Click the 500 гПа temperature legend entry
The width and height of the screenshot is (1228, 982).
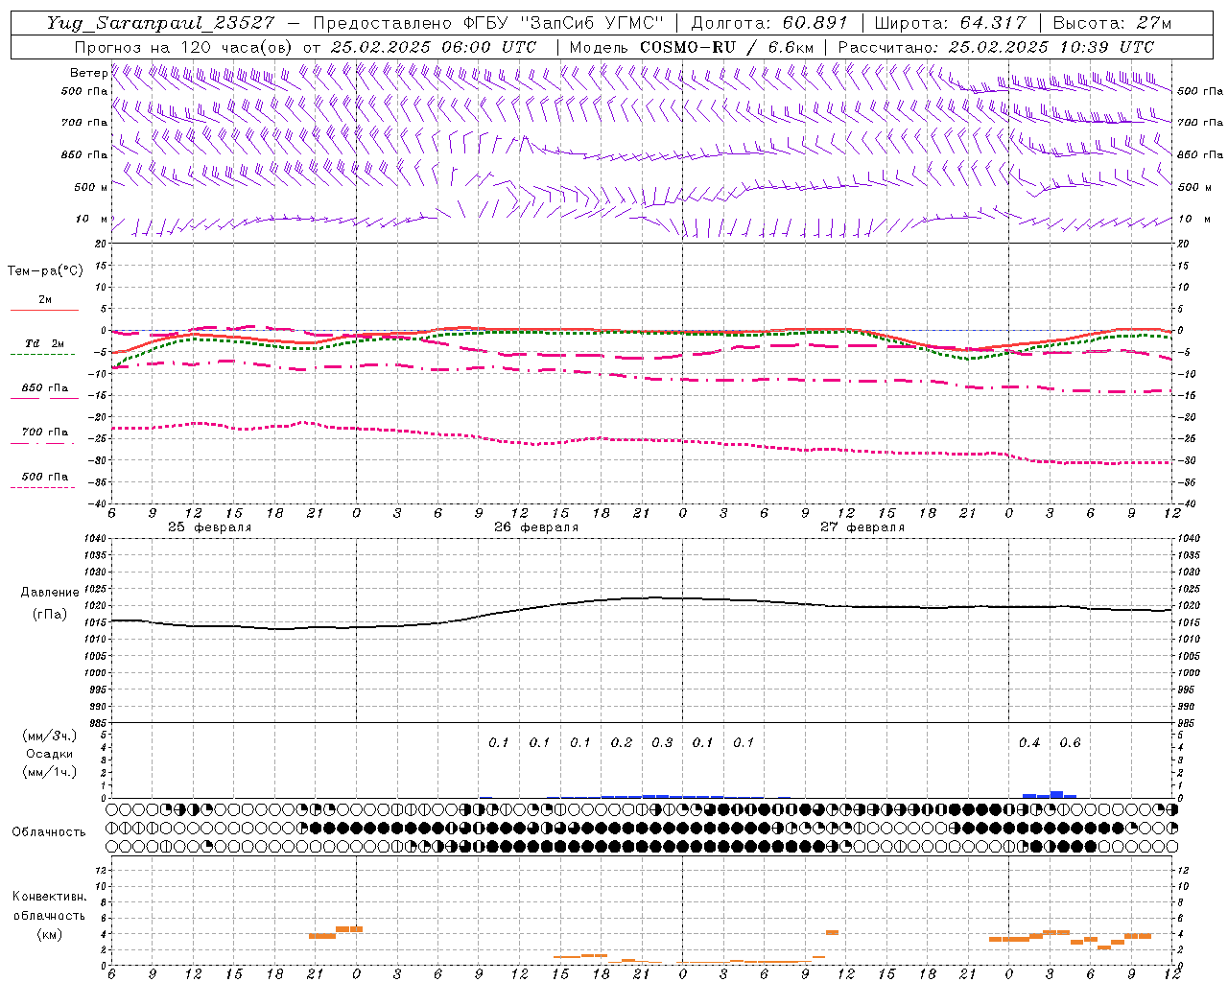(44, 477)
